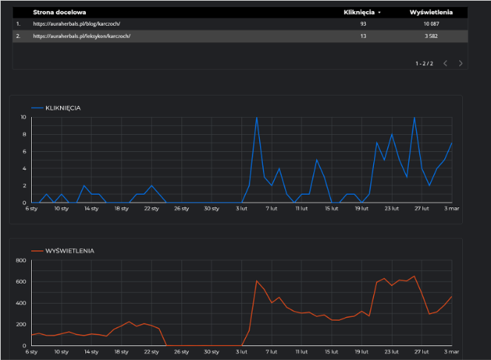
Task: Click the pagination text 1 - 2 / 2
Action: tap(424, 64)
